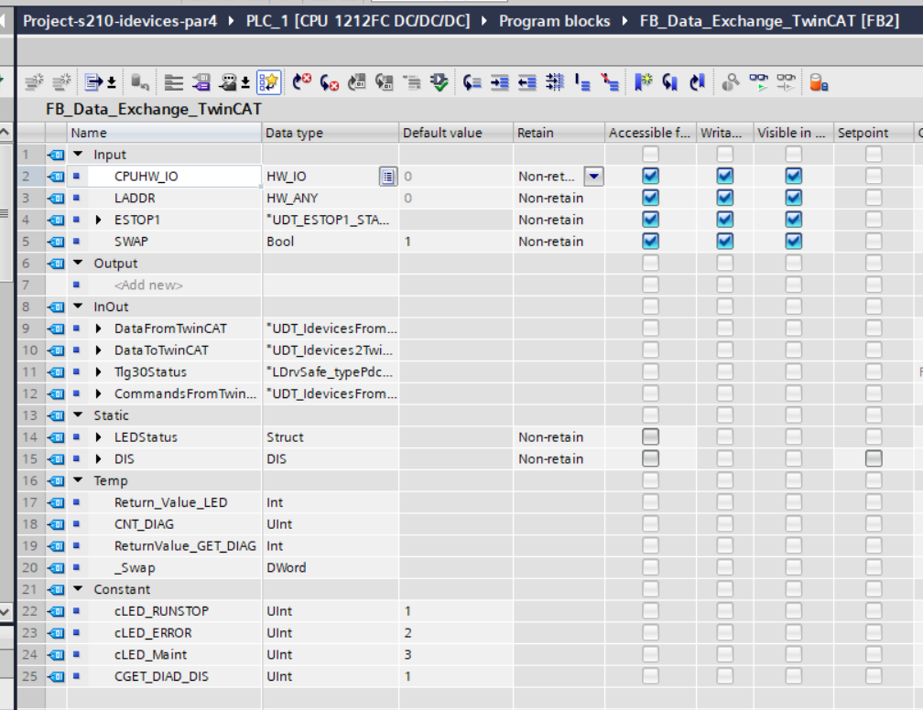This screenshot has width=923, height=710.
Task: Check Accessible checkbox for LEDStatus row
Action: click(x=650, y=436)
